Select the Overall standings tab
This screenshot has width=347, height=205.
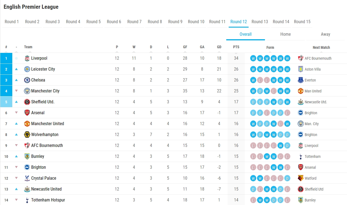[x=246, y=34]
